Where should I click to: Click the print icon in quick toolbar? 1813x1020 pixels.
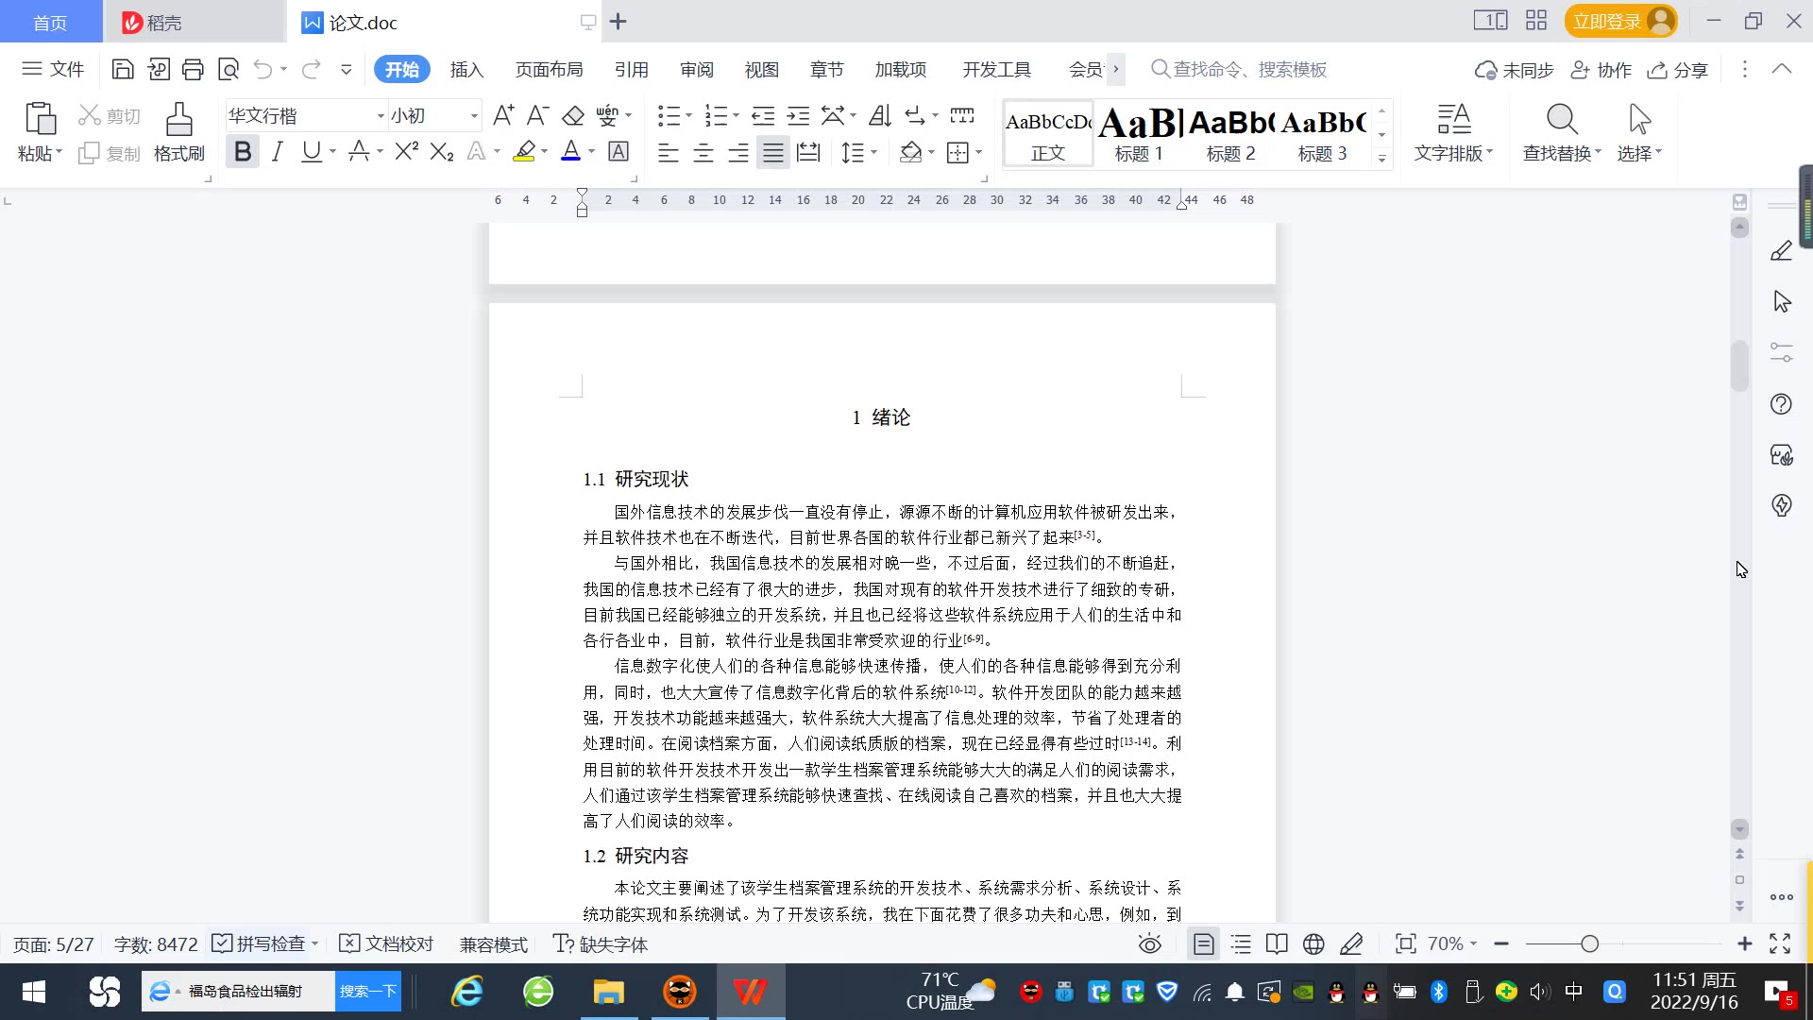[x=193, y=69]
